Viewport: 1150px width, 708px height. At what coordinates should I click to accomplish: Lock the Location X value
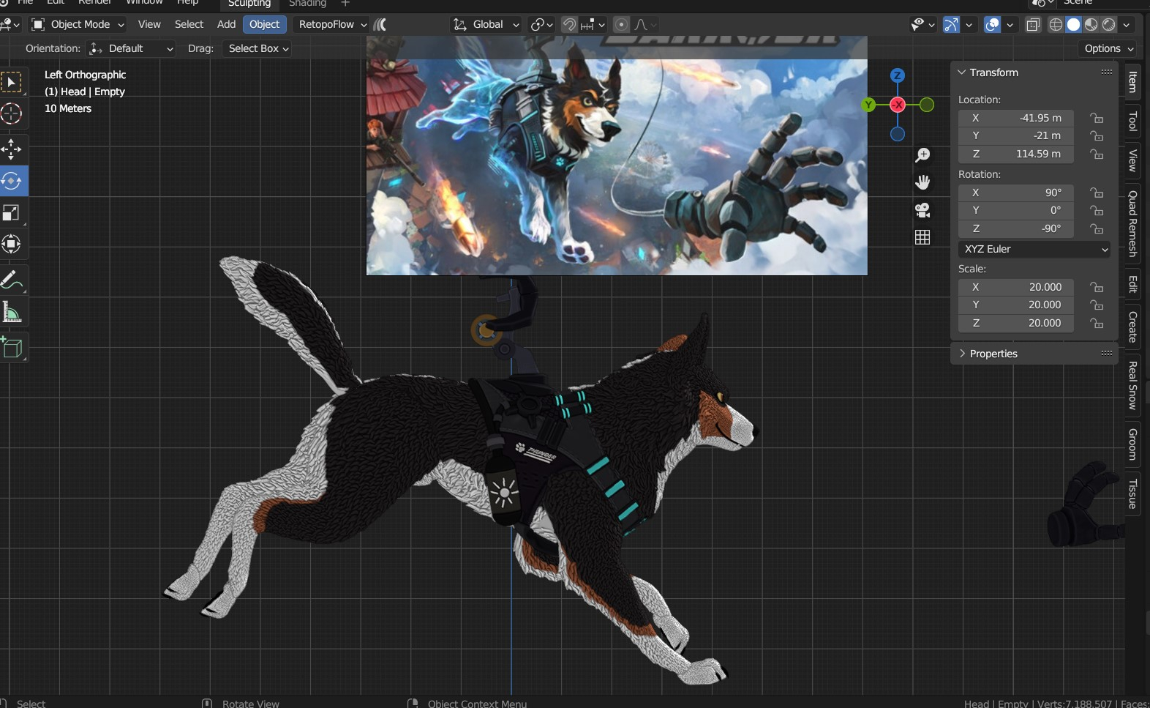(x=1096, y=118)
